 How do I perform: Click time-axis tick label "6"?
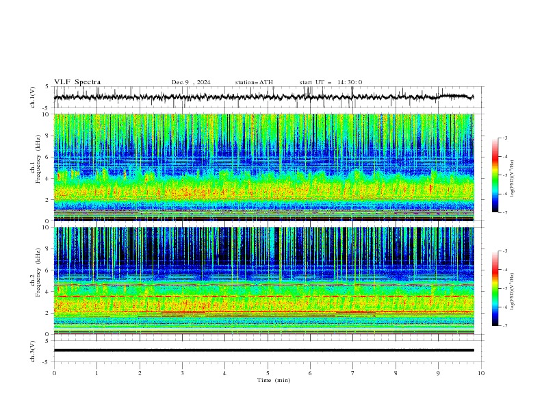pyautogui.click(x=310, y=373)
